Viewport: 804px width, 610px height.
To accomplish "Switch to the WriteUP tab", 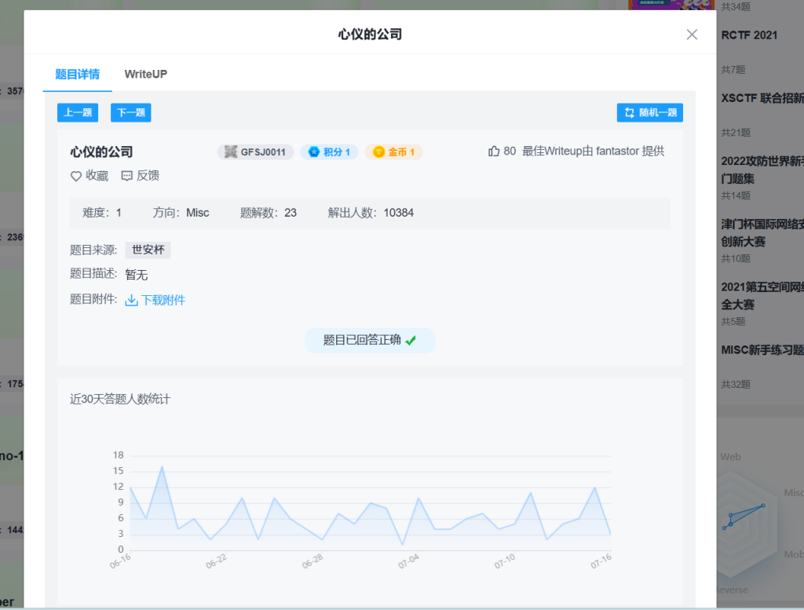I will tap(145, 75).
